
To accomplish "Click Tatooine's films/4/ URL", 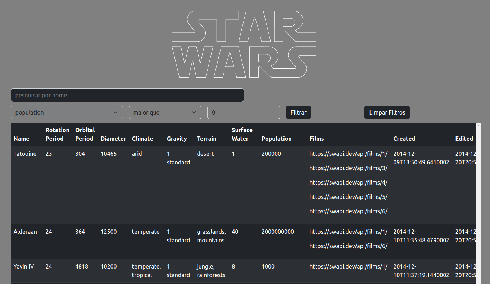I will (x=349, y=182).
